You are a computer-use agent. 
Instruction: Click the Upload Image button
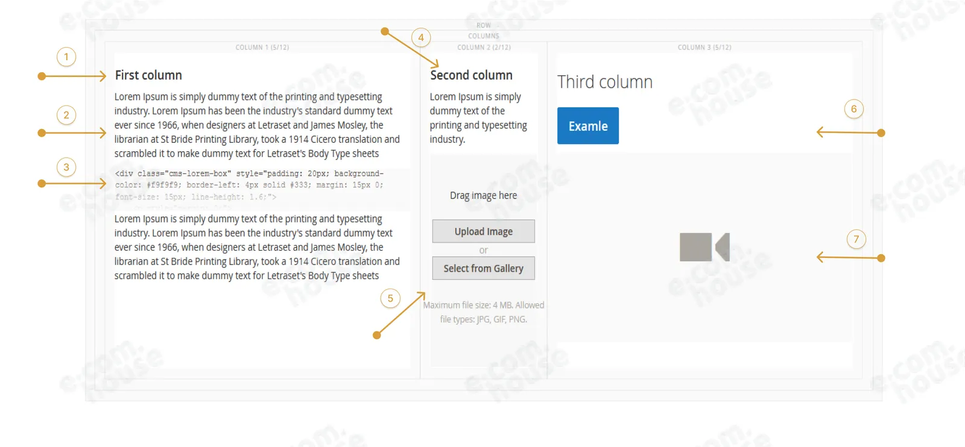483,231
